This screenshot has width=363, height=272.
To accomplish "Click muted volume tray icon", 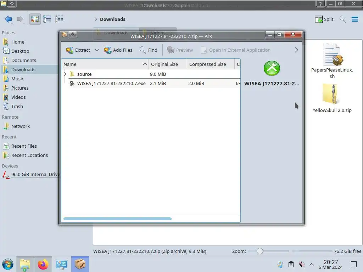I will coord(301,264).
